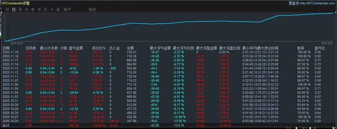This screenshot has width=337, height=129.
Task: Select the 日 daily tab
Action: tap(14, 10)
